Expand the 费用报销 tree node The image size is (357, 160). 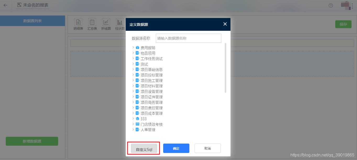click(133, 47)
